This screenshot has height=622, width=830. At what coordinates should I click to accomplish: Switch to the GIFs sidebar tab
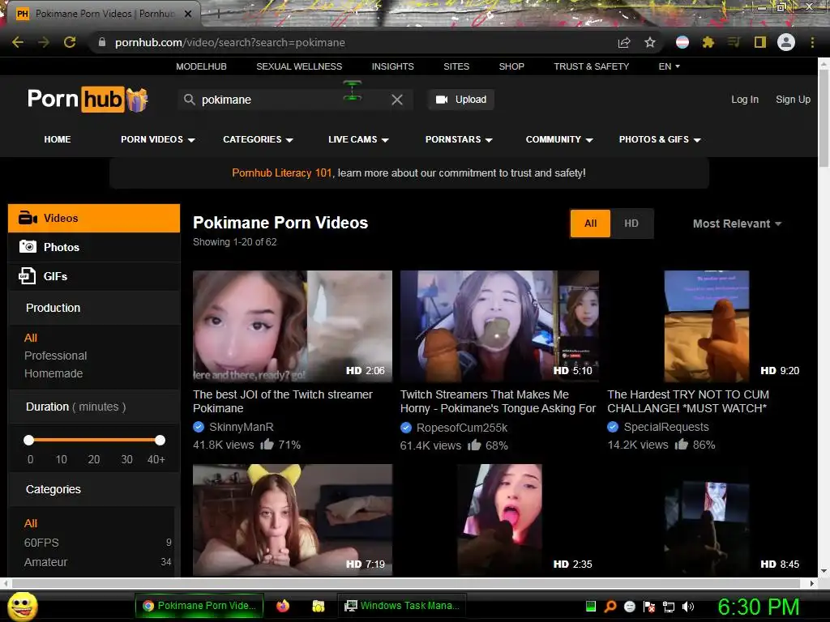[94, 276]
